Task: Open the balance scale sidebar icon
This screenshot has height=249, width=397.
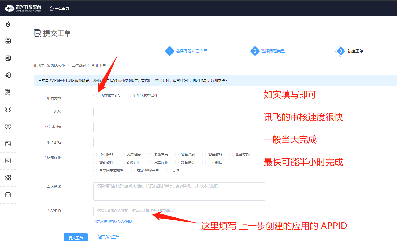Action: pyautogui.click(x=8, y=92)
